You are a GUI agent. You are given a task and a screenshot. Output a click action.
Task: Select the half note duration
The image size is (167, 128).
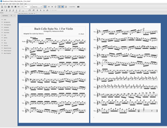click(x=20, y=10)
